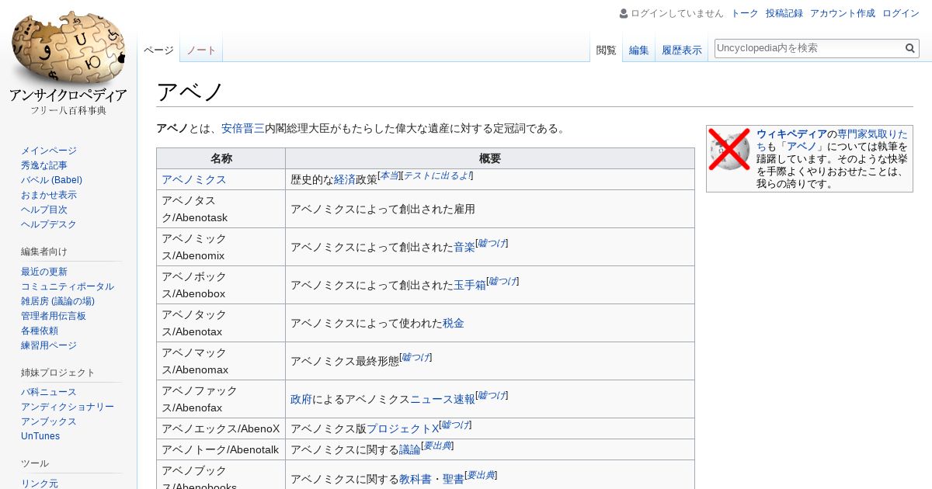Follow the 安倍晋三 link in intro

coord(243,129)
